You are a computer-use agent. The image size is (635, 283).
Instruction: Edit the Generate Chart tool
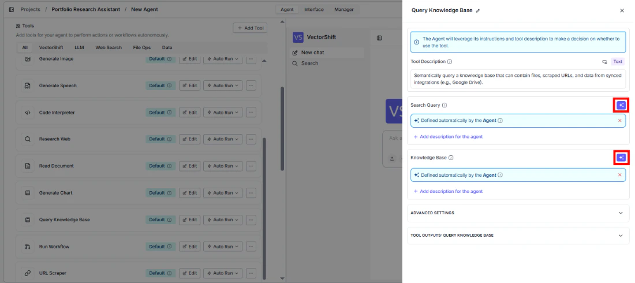point(190,193)
